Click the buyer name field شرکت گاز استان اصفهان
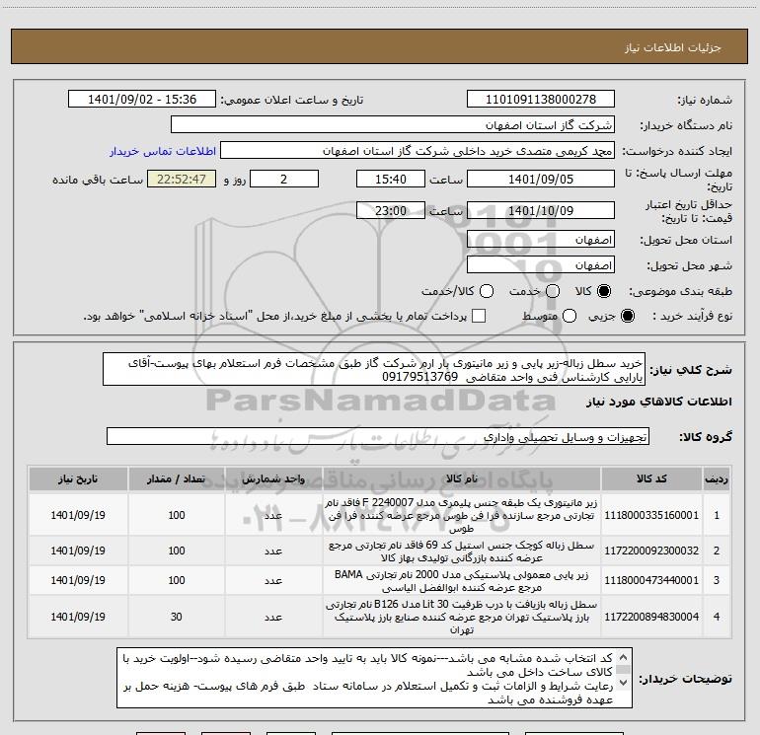760x735 pixels. pyautogui.click(x=393, y=125)
